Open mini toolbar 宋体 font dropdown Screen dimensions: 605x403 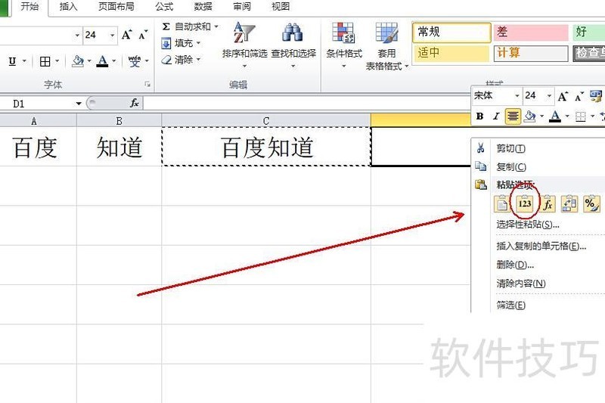click(x=517, y=95)
